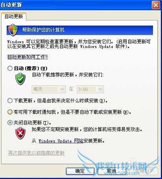
Task: Click the arrow of the 每天 combo box
Action: 62,89
